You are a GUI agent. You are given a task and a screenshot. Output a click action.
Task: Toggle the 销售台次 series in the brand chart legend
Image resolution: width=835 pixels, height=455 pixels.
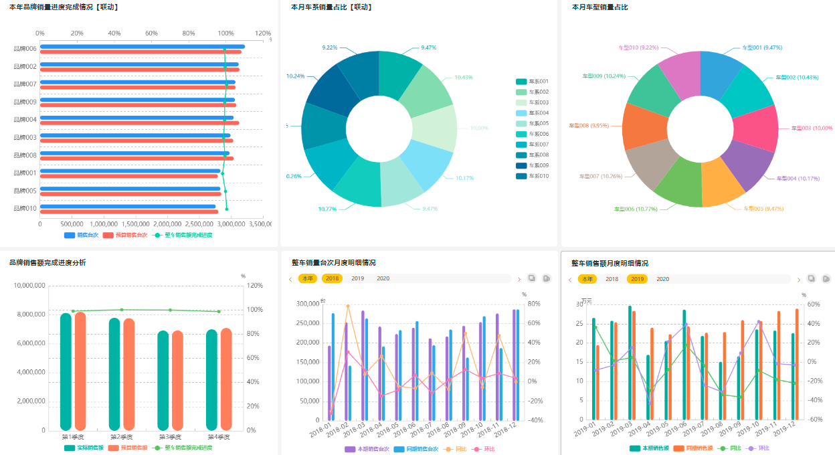click(70, 235)
